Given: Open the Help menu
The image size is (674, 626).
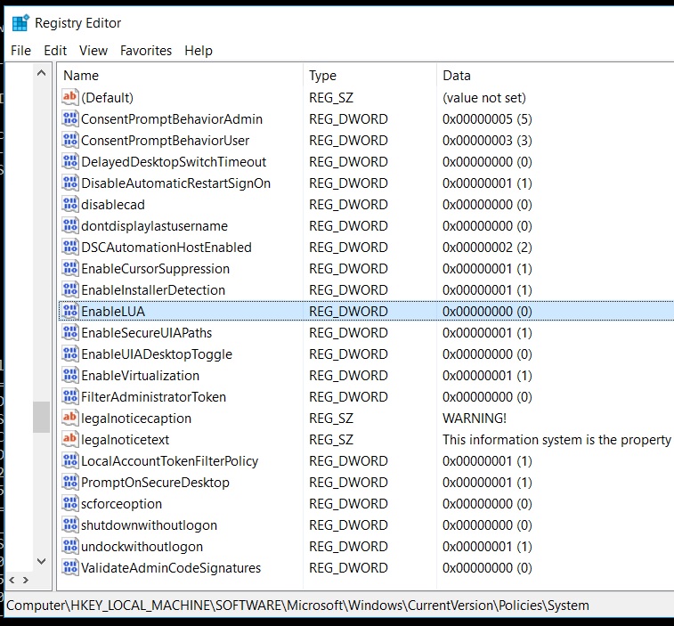Looking at the screenshot, I should (x=199, y=51).
